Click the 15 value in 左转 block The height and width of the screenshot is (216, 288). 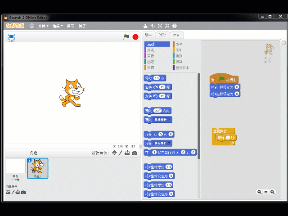pos(162,96)
